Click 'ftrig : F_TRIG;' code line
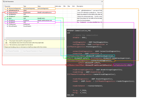 point(80,90)
